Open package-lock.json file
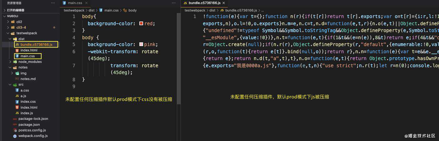 [33, 119]
